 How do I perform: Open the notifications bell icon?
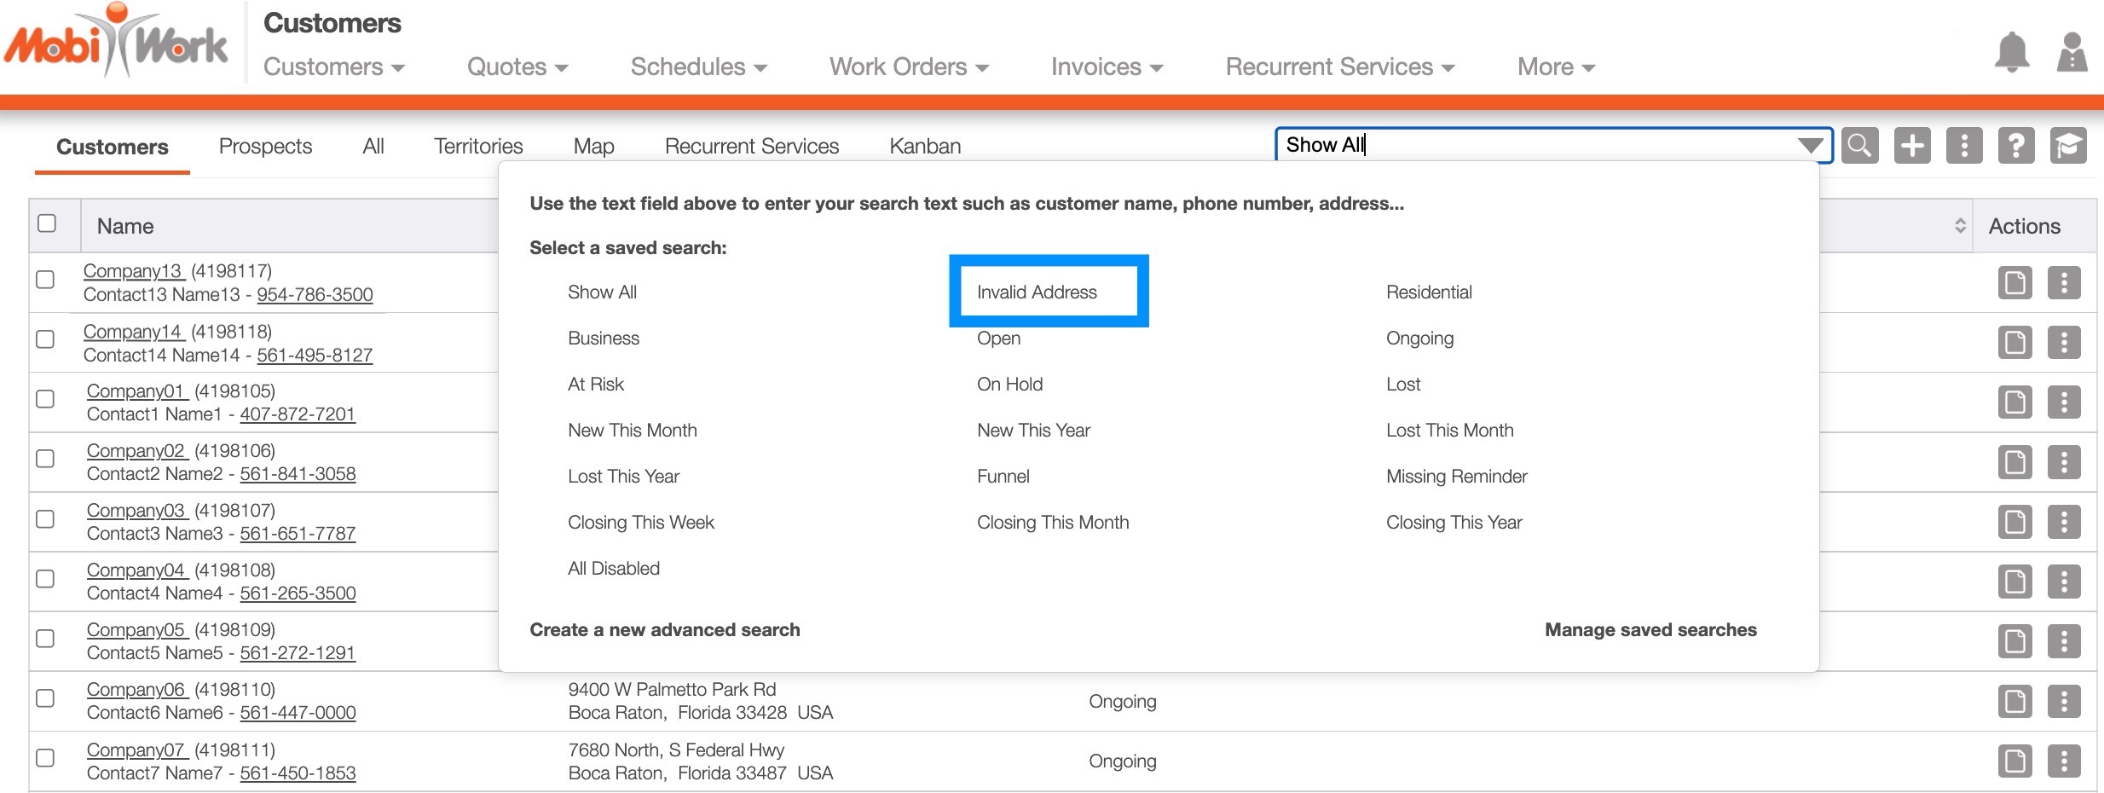click(x=2012, y=53)
